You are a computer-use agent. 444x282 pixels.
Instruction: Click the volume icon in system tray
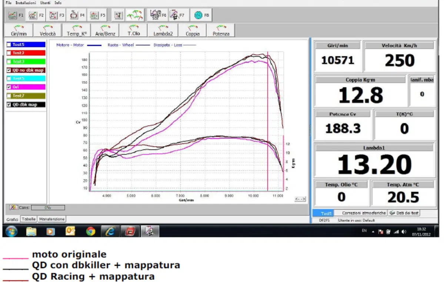404,232
